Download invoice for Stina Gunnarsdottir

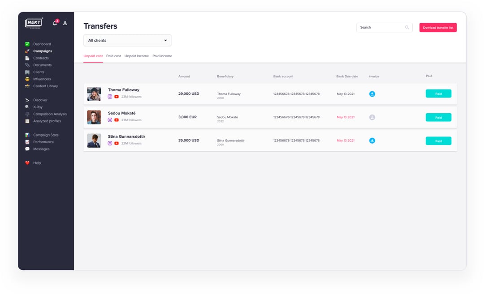tap(372, 141)
